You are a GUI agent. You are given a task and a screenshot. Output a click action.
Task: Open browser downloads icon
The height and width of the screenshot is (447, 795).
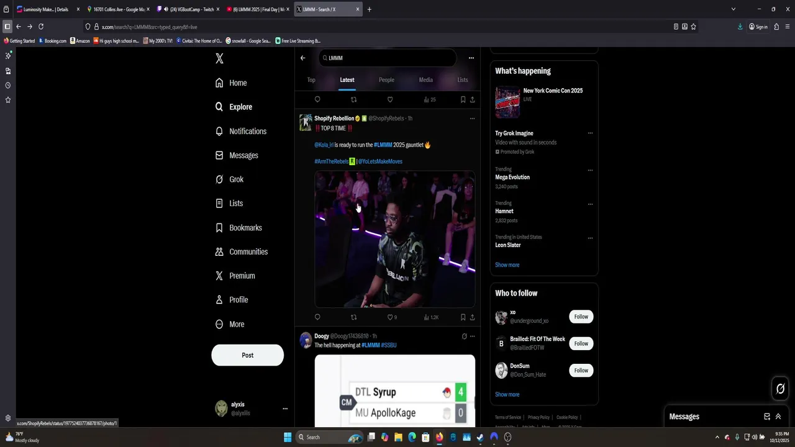(x=740, y=27)
